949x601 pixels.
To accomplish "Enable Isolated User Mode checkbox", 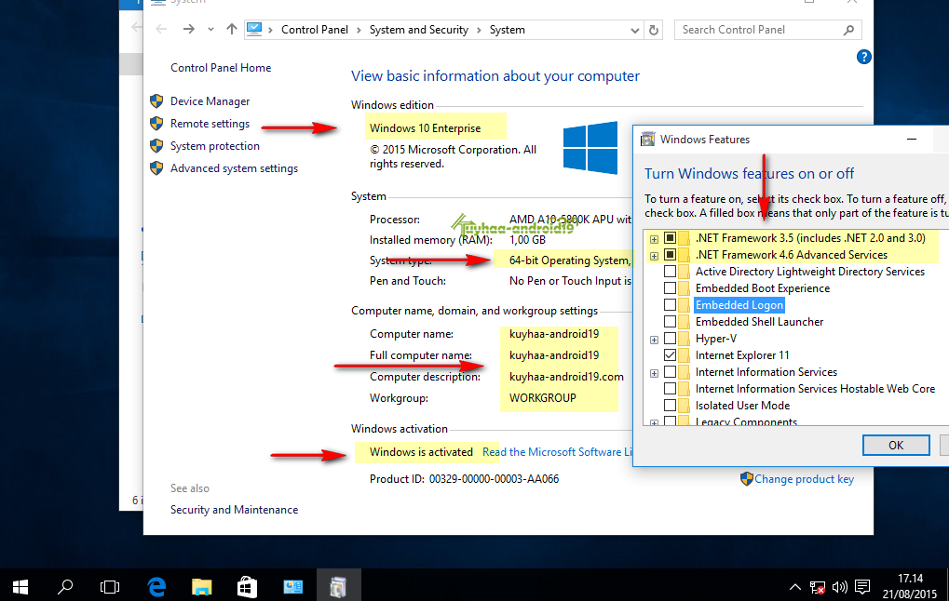I will (670, 405).
